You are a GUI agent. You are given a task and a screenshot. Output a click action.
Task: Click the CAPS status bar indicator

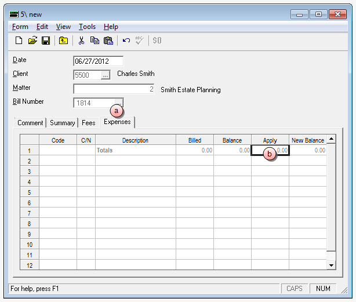(x=295, y=289)
